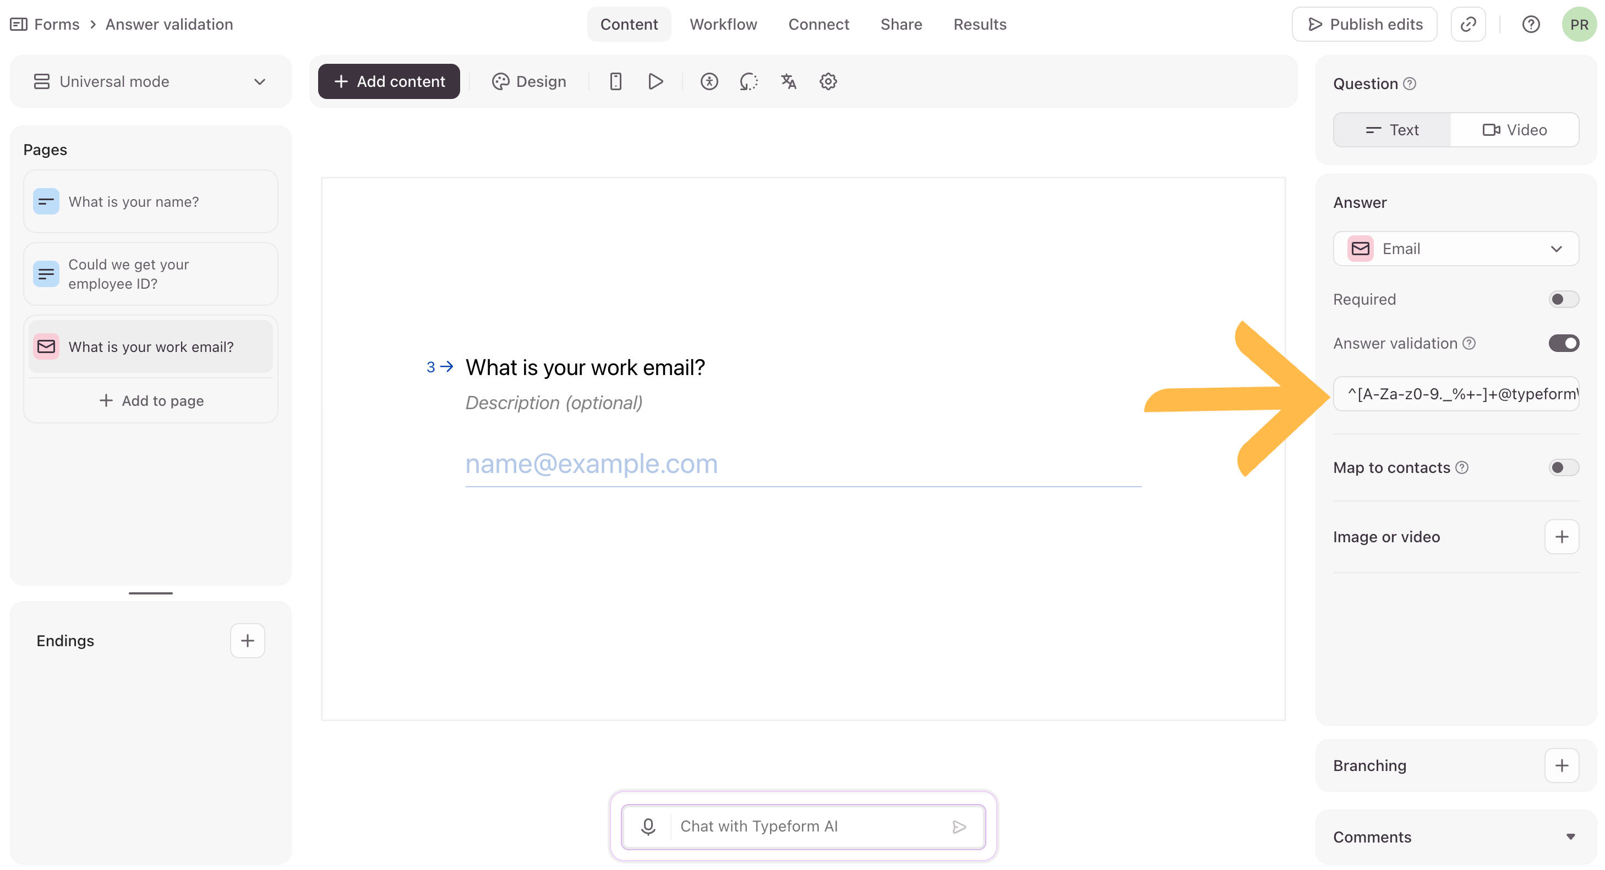Click the Publish edits button
The height and width of the screenshot is (870, 1605).
click(x=1364, y=24)
